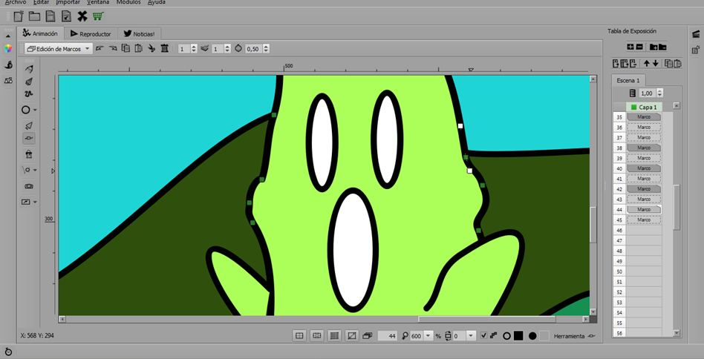The image size is (704, 359).
Task: Increase the scene FPS 1,00 stepper
Action: click(659, 91)
